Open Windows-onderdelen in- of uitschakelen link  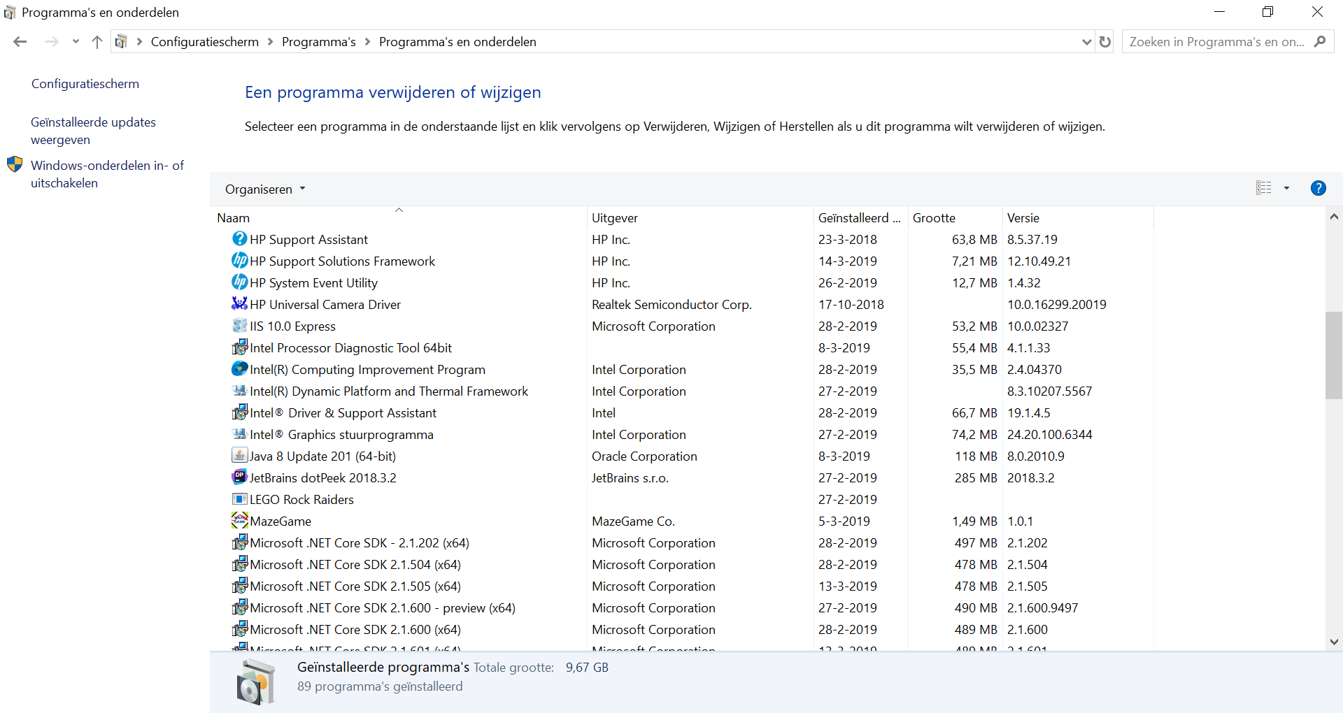point(107,174)
